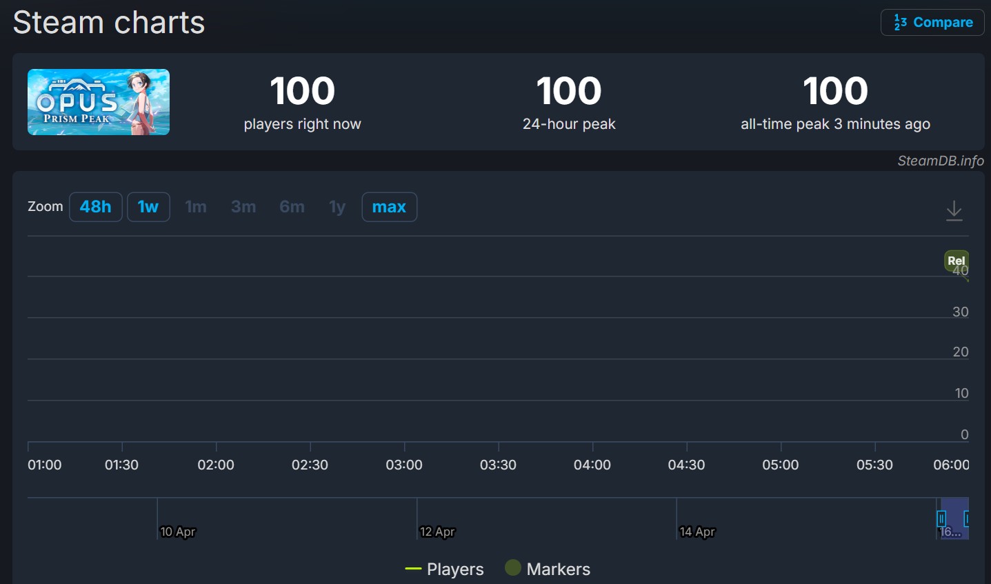Click the Rel release marker on chart
Viewport: 991px width, 584px height.
pyautogui.click(x=957, y=261)
